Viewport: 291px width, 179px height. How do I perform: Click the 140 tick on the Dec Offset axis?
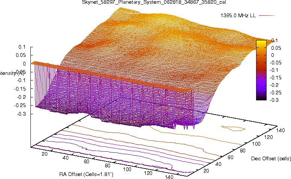[280, 130]
